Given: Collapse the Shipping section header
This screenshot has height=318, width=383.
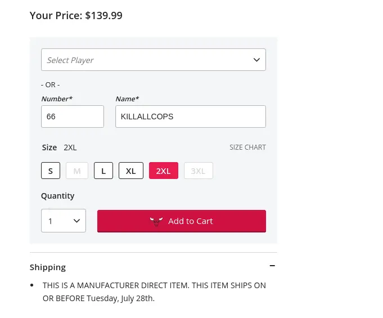Looking at the screenshot, I should pos(48,267).
